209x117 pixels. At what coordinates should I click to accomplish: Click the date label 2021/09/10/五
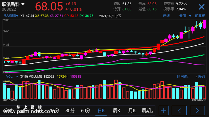pyautogui.click(x=110, y=16)
